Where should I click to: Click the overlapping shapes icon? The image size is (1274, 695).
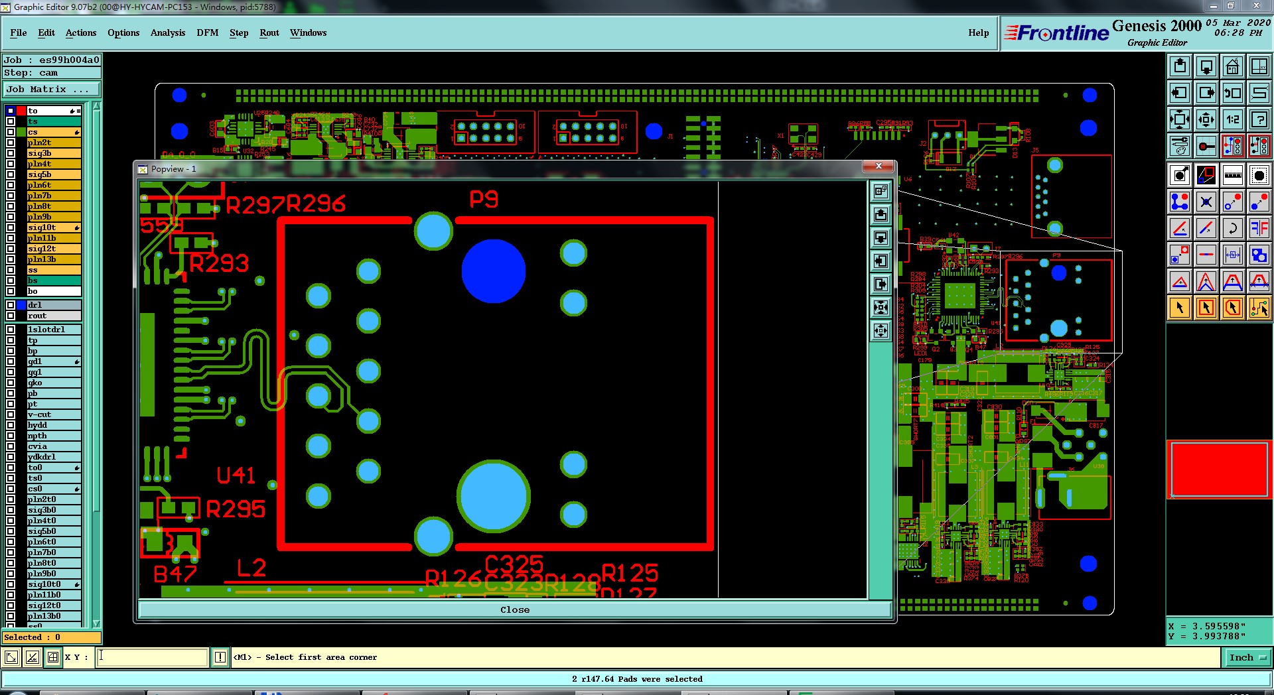pos(1259,255)
